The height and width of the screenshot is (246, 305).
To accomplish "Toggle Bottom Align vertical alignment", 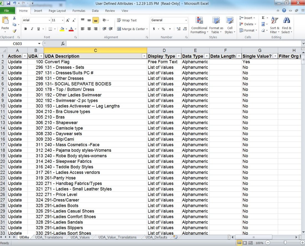I will click(95, 20).
